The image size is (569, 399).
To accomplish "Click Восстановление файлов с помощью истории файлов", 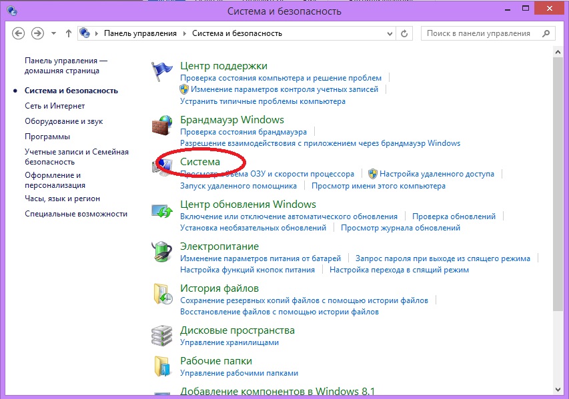I will 279,312.
